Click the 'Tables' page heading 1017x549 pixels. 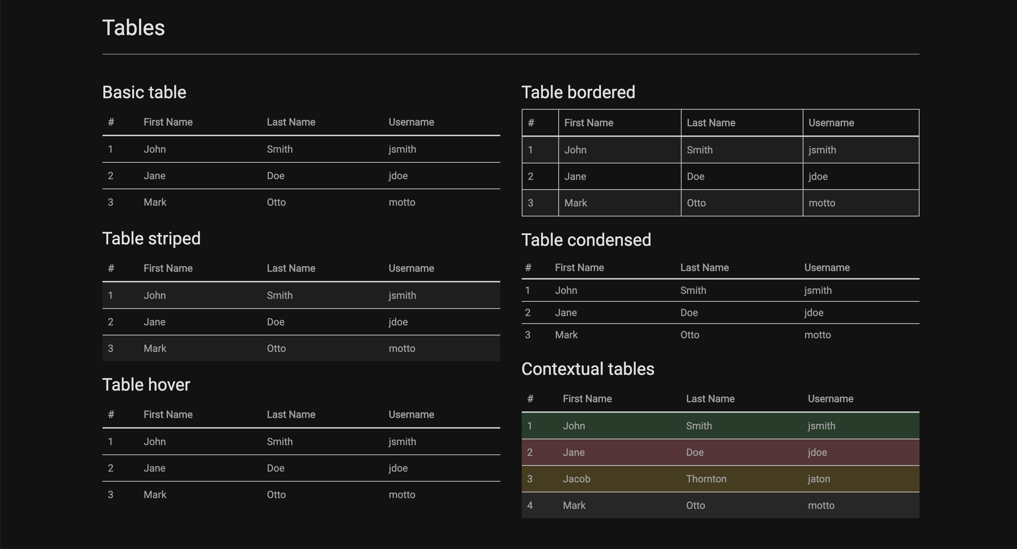pyautogui.click(x=133, y=28)
